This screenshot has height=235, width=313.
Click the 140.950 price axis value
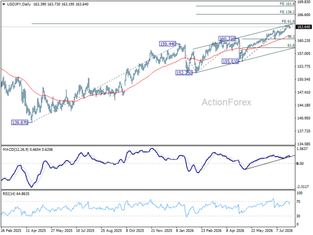[304, 118]
